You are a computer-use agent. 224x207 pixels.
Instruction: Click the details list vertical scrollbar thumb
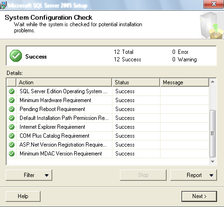pyautogui.click(x=213, y=133)
